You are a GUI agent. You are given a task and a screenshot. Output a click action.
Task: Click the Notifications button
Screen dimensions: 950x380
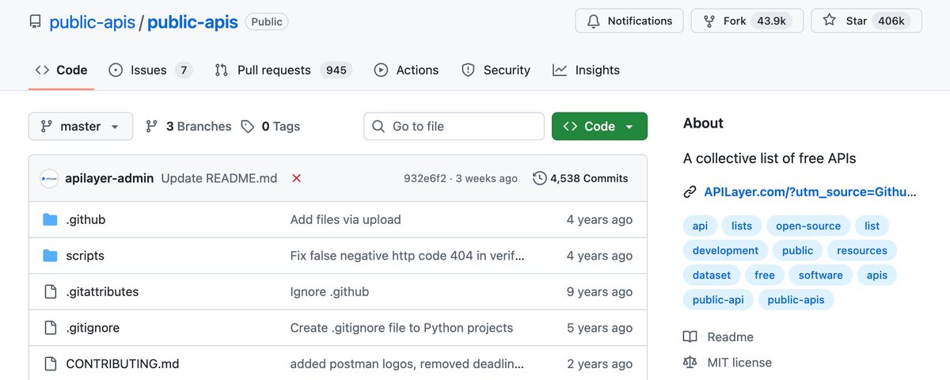(x=629, y=21)
